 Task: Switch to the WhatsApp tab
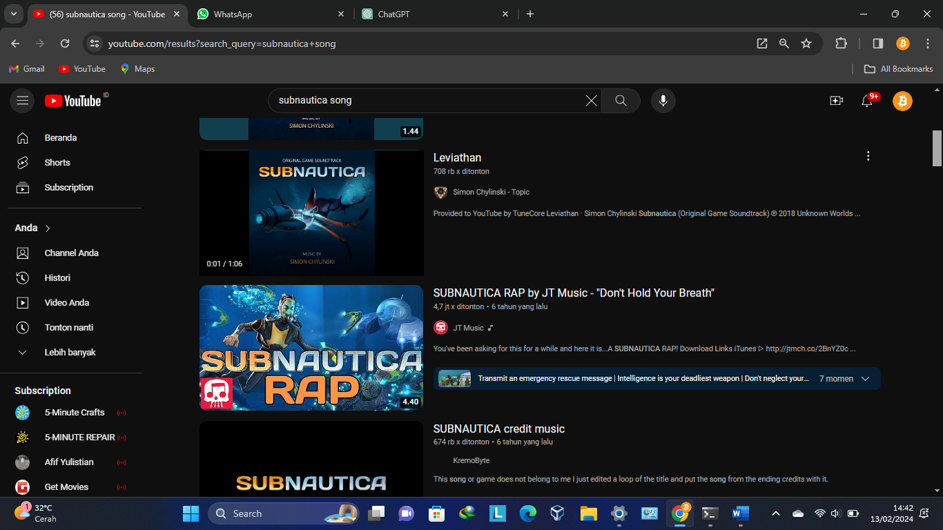point(270,14)
